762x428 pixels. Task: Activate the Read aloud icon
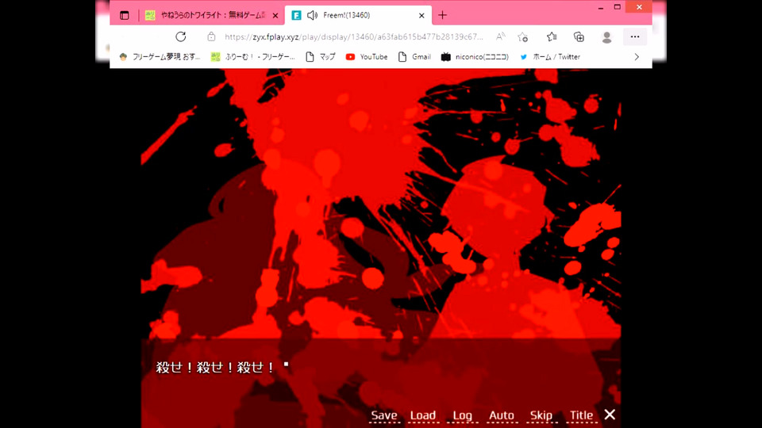point(500,37)
